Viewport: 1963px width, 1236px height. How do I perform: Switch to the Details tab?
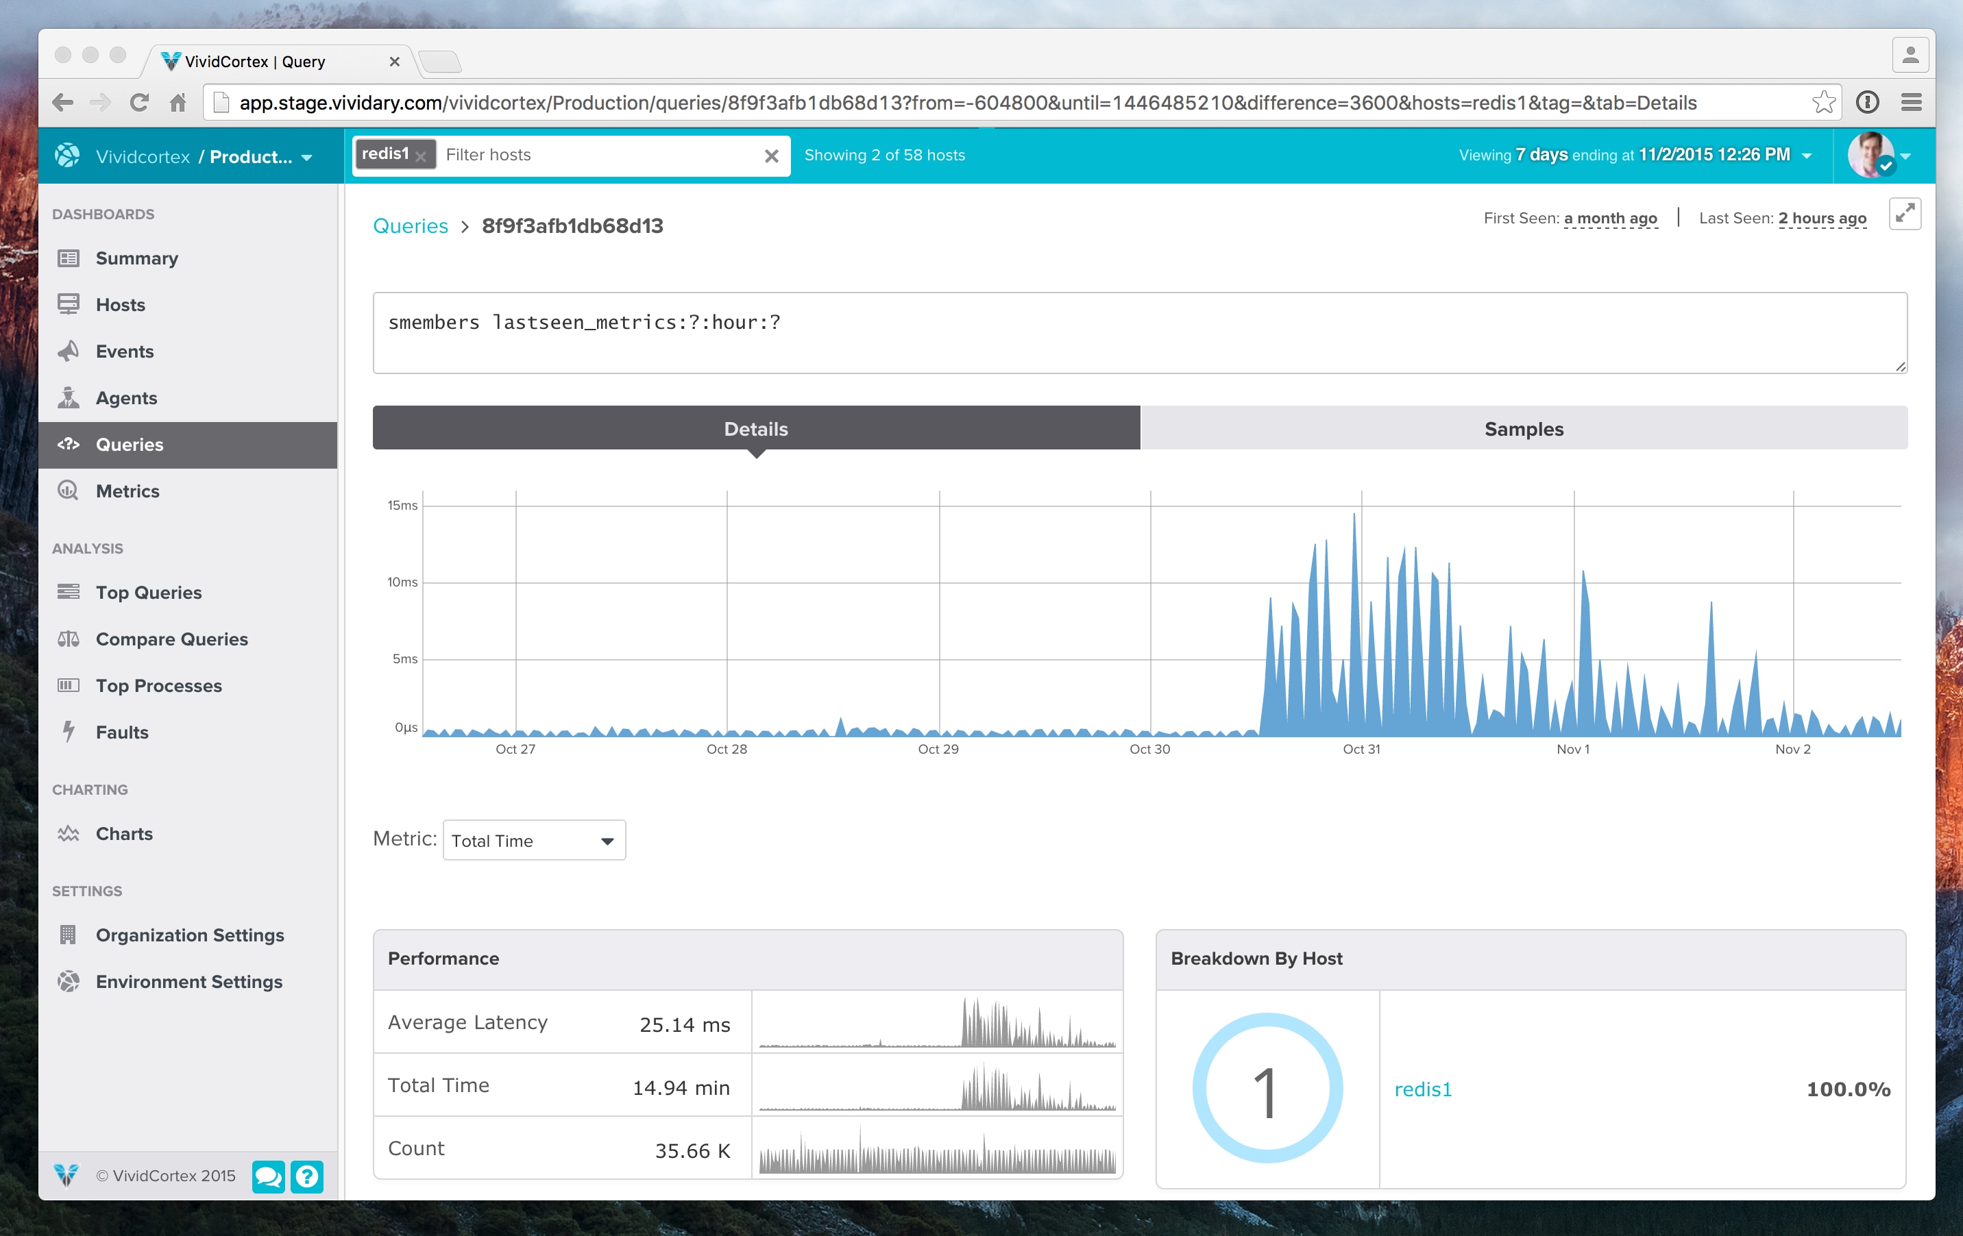click(x=756, y=429)
